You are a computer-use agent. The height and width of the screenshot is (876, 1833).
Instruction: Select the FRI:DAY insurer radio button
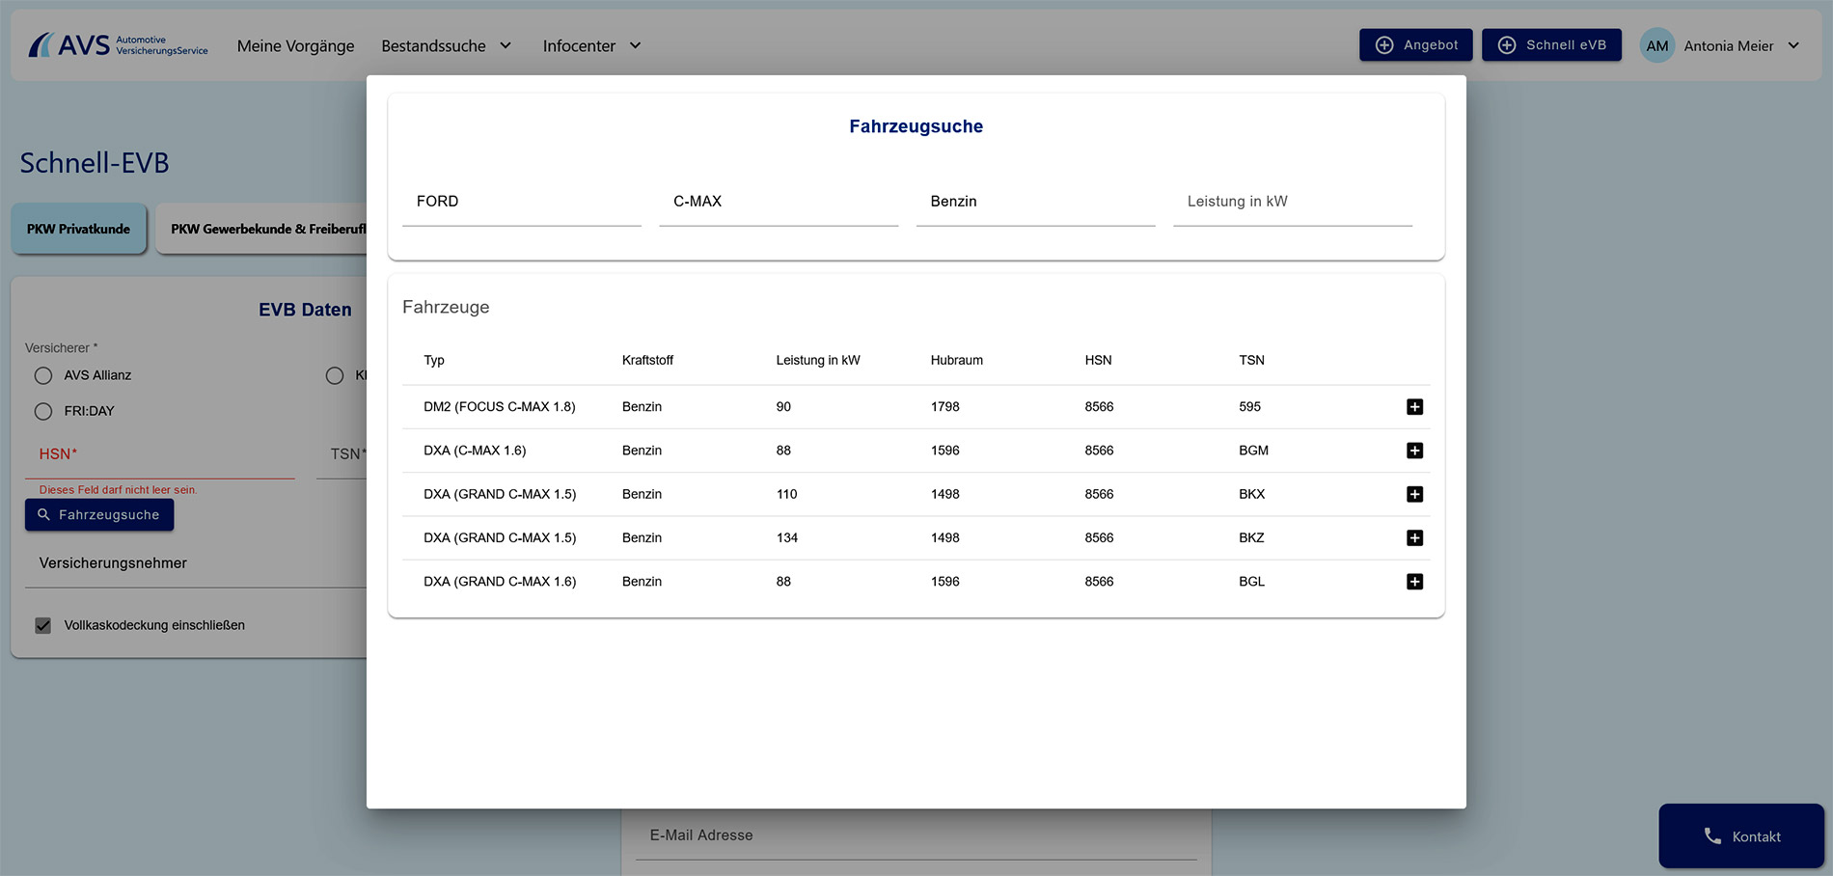(43, 411)
